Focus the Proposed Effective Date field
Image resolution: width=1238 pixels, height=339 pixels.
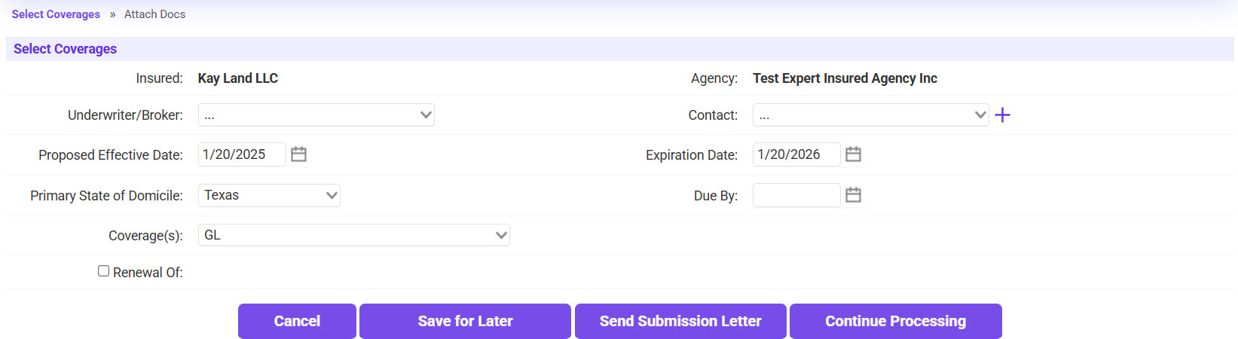(x=241, y=154)
